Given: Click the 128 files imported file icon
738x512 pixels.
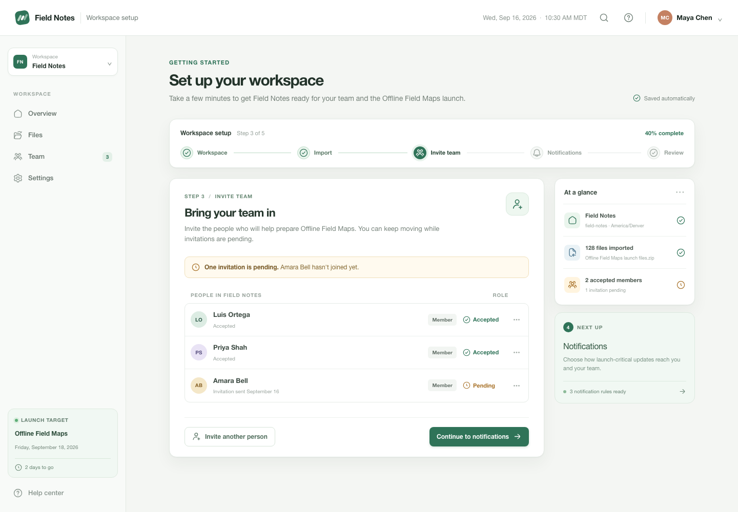Looking at the screenshot, I should click(572, 253).
